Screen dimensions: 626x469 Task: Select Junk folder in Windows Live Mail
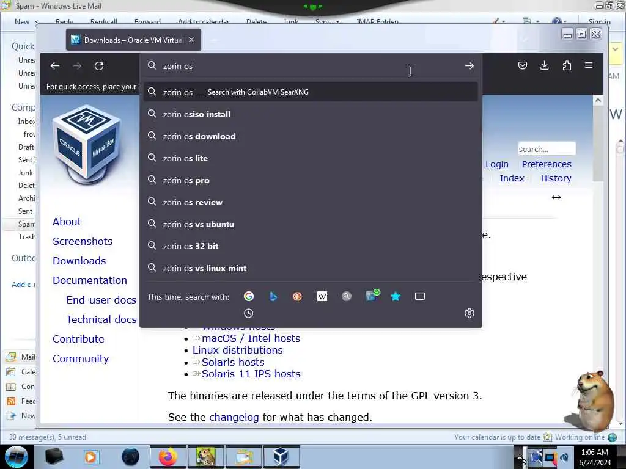[x=26, y=173]
